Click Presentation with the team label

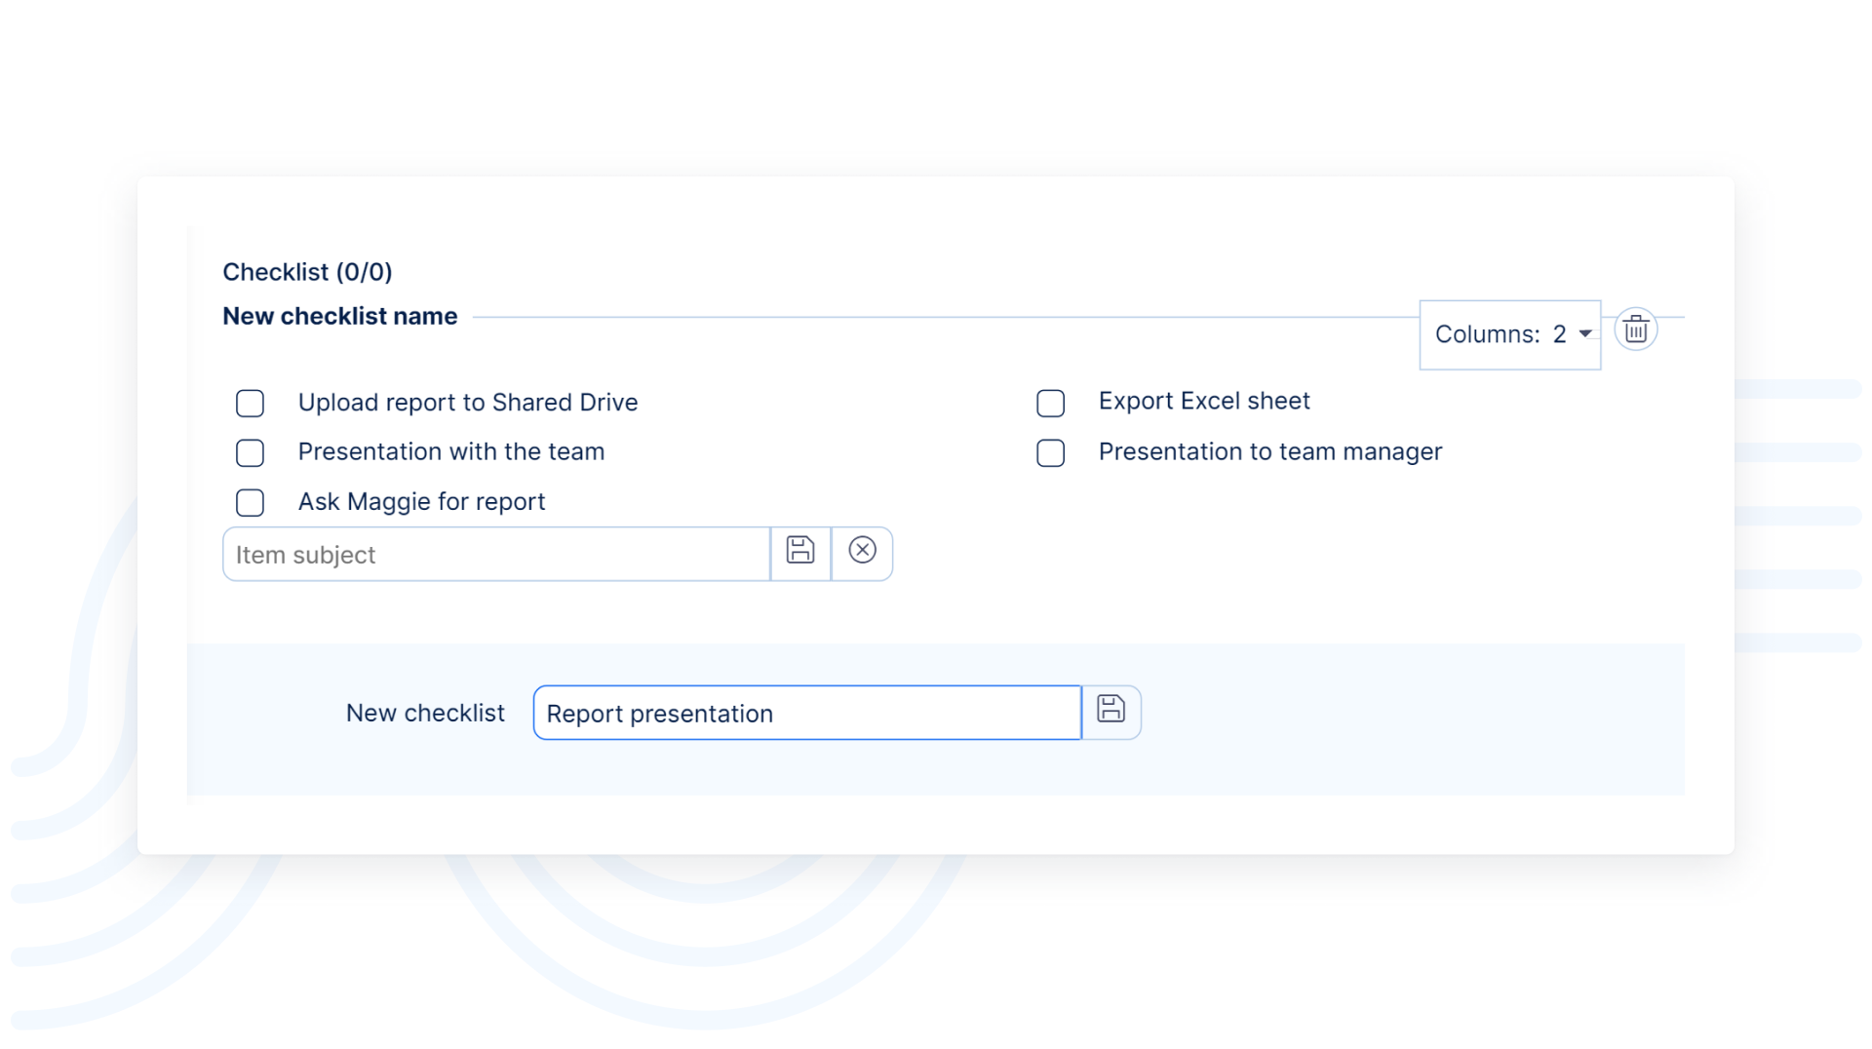[x=450, y=452]
